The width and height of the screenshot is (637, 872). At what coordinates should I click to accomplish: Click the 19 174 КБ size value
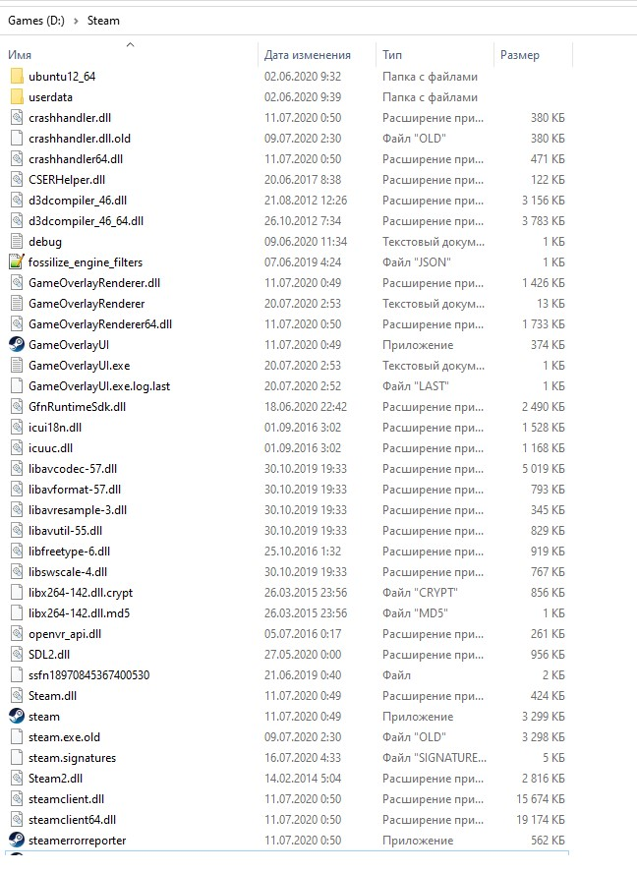click(x=541, y=819)
